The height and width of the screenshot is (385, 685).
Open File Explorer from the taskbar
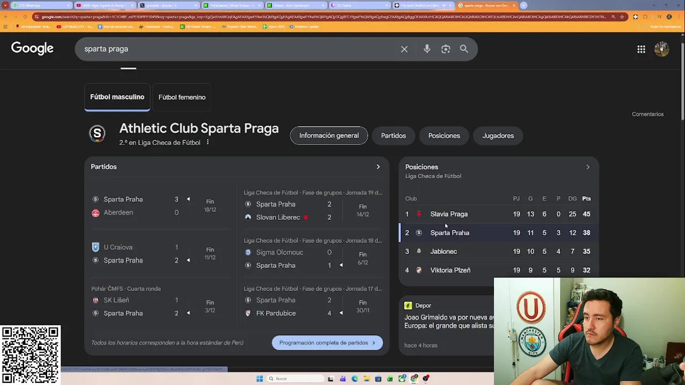point(367,379)
